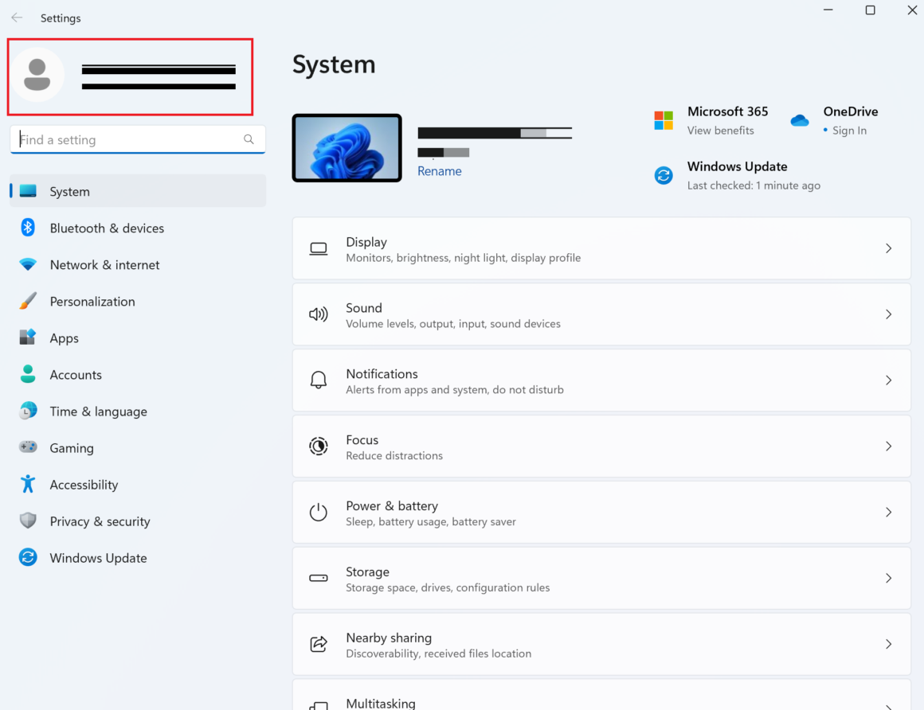
Task: Expand the Display settings row chevron
Action: [888, 248]
